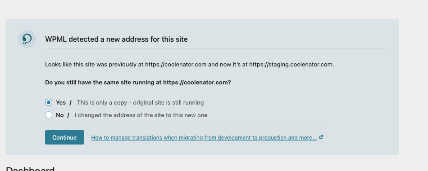428x171 pixels.
Task: Click the divider line under the notice heading
Action: tap(216, 48)
